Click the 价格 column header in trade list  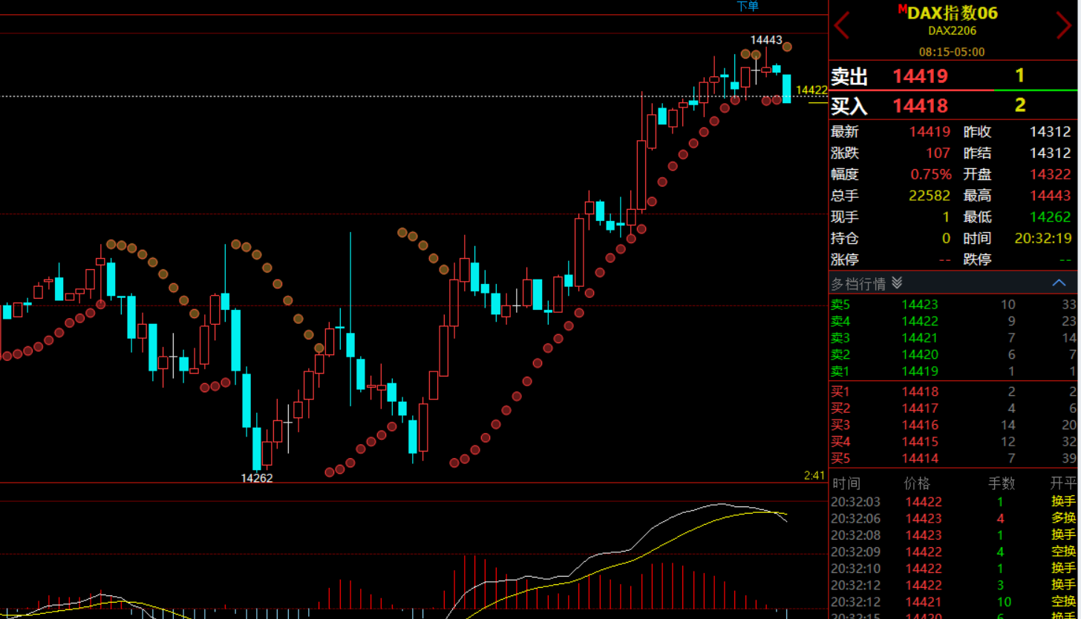917,484
